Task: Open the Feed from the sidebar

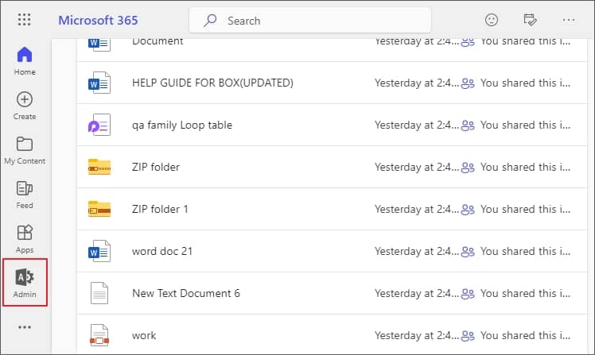Action: [x=25, y=195]
